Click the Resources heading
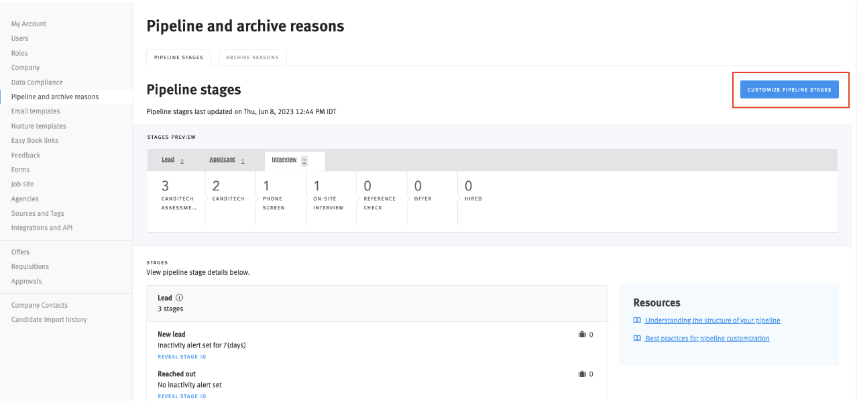 pyautogui.click(x=657, y=302)
